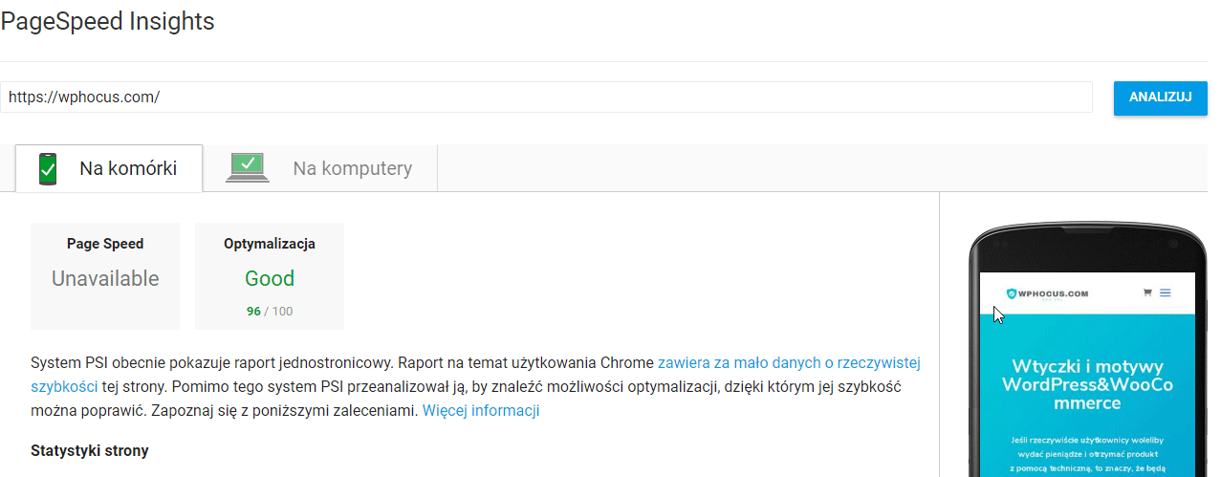
Task: Click the Page Speed card title
Action: (x=105, y=244)
